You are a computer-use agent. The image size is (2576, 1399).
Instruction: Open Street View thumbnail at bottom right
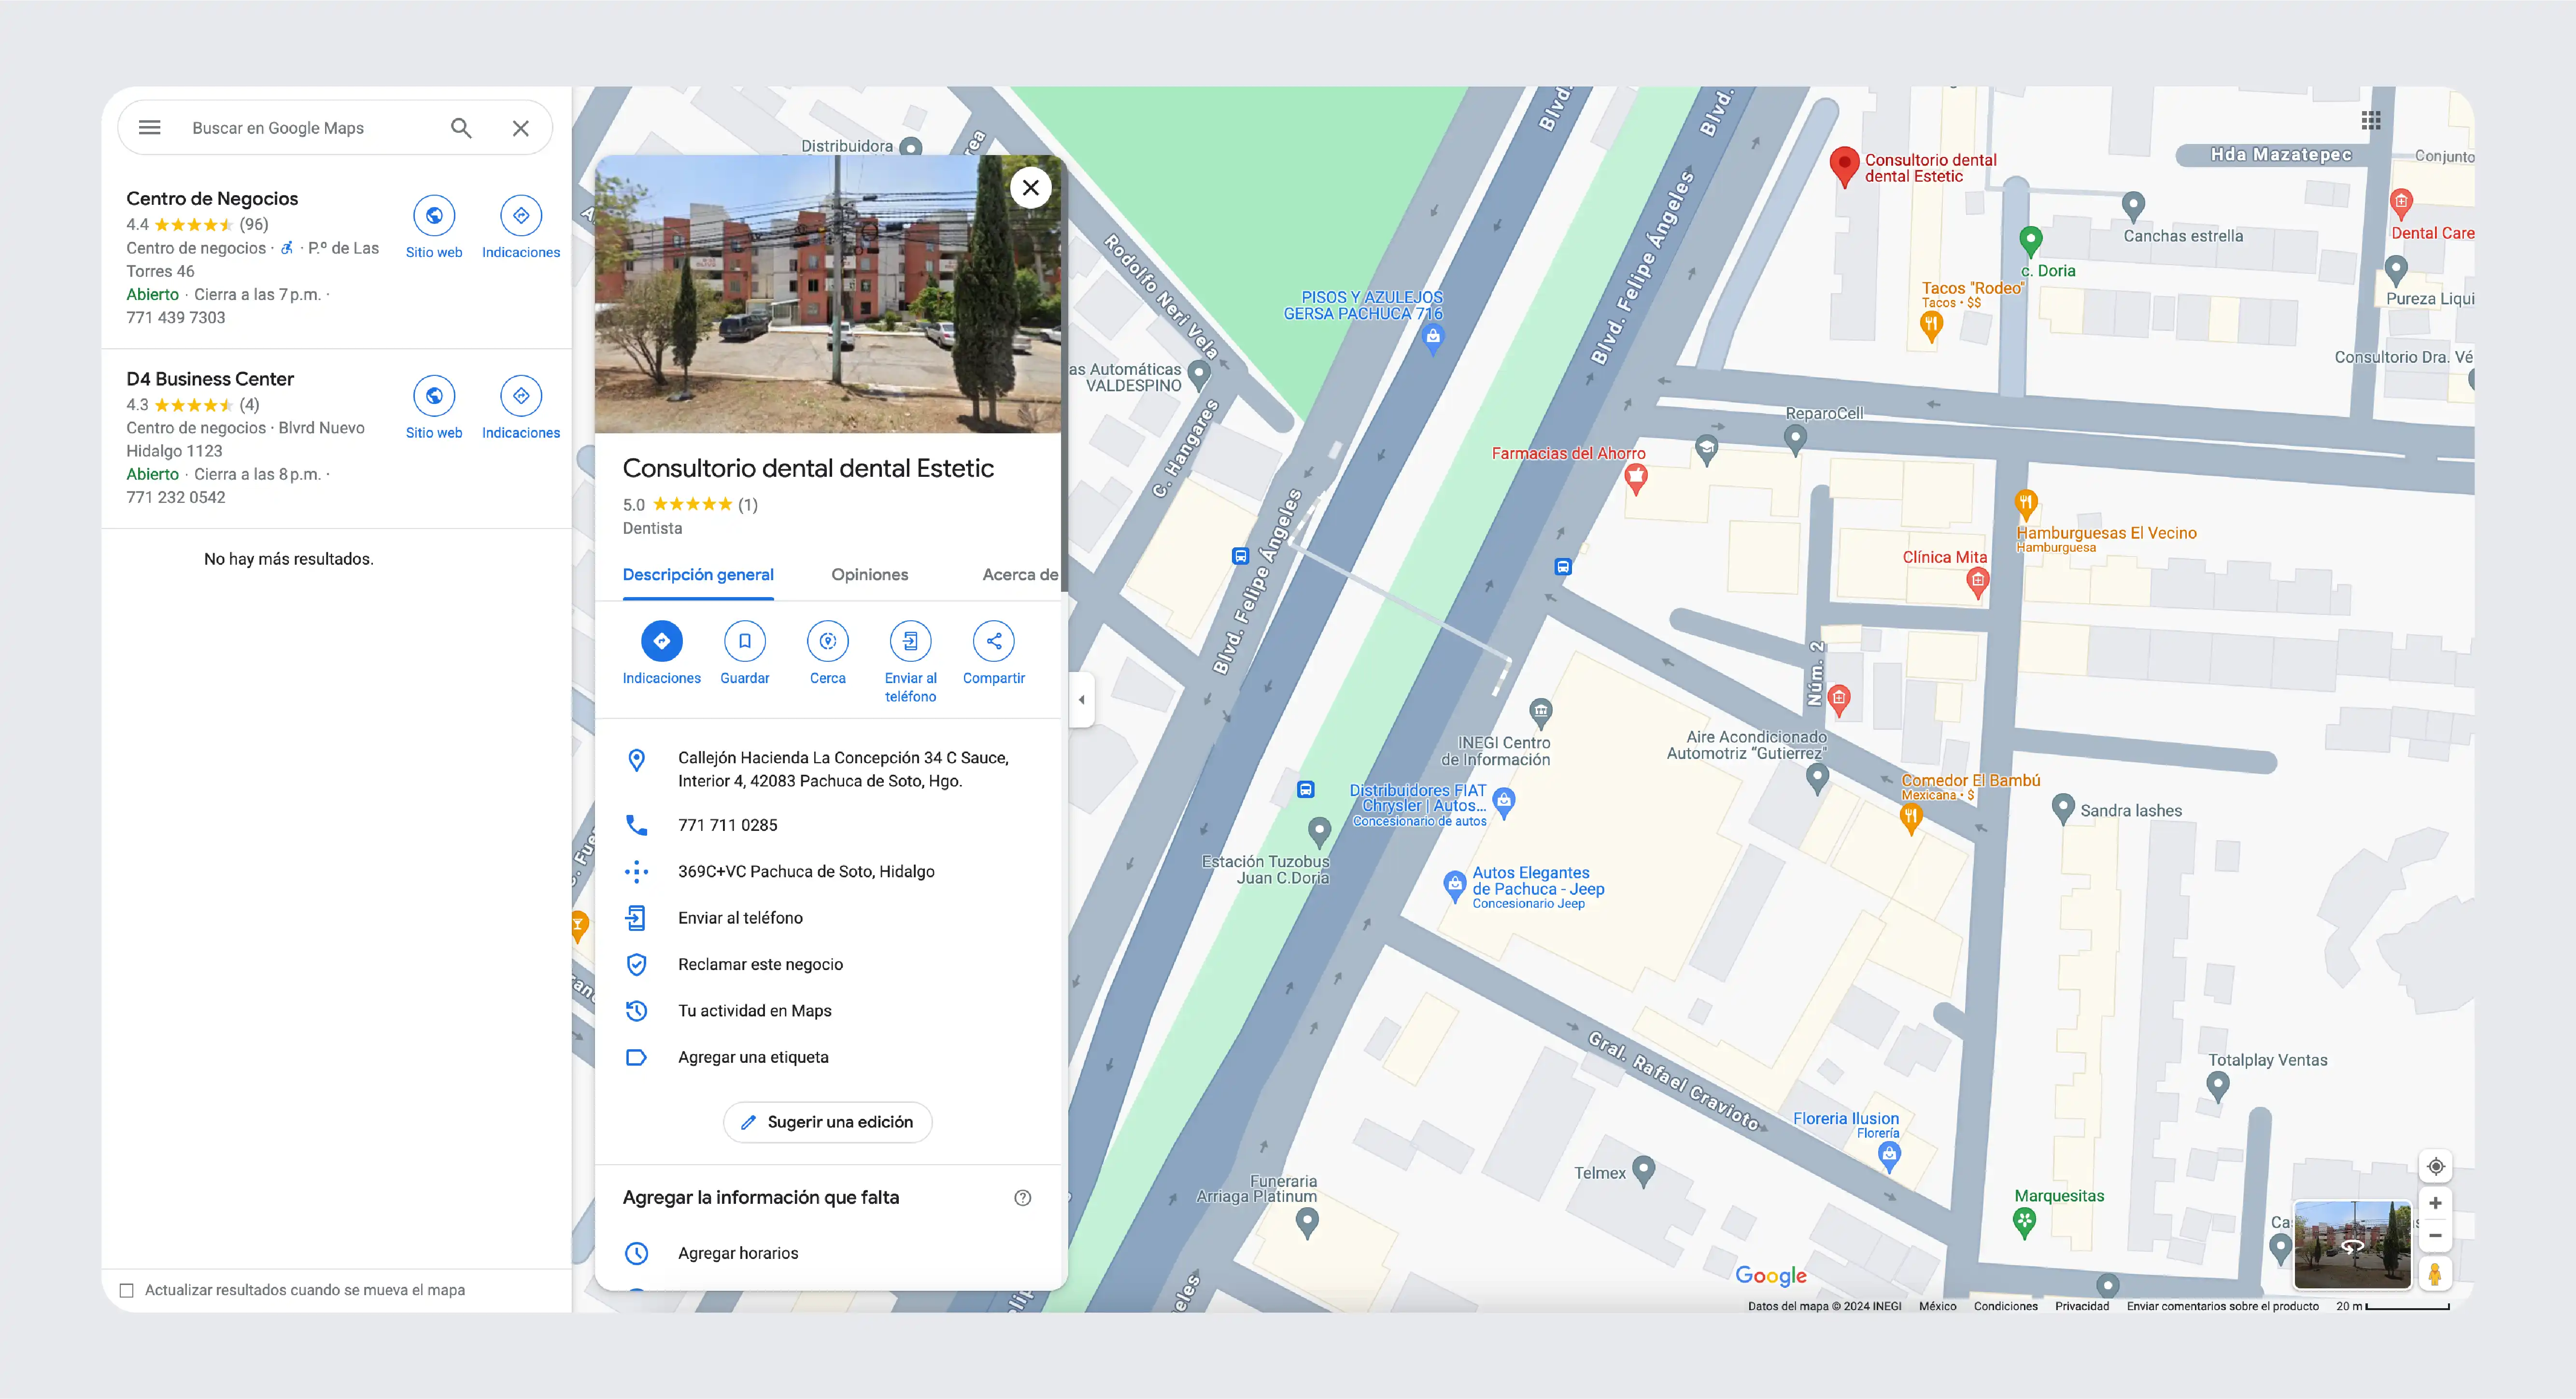[2353, 1245]
